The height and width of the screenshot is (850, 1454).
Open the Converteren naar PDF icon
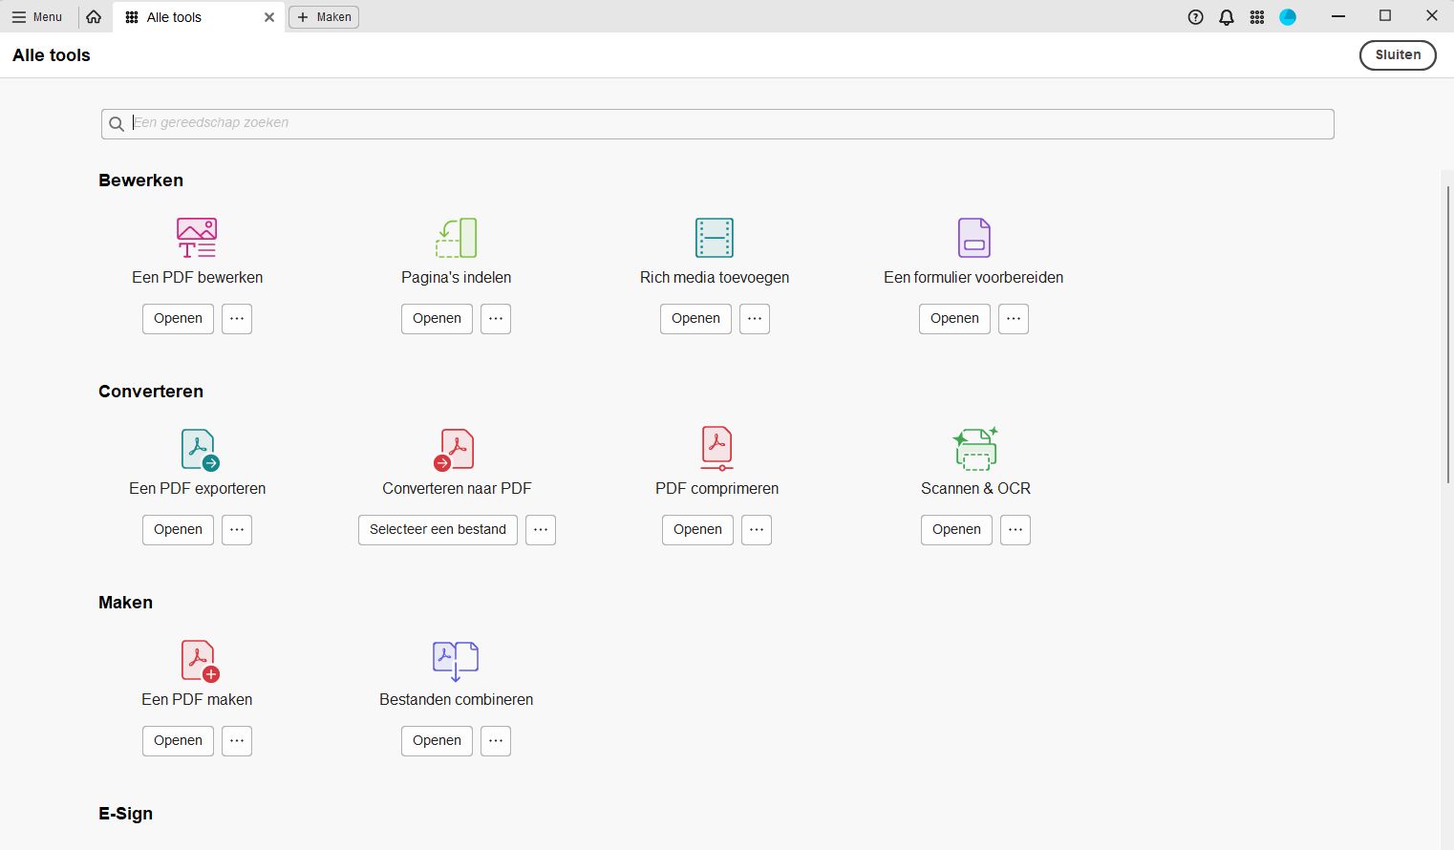click(456, 449)
